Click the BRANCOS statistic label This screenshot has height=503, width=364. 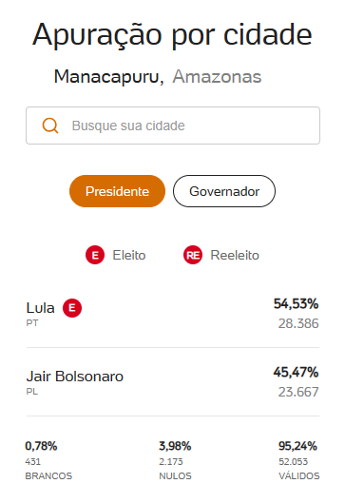coord(48,475)
